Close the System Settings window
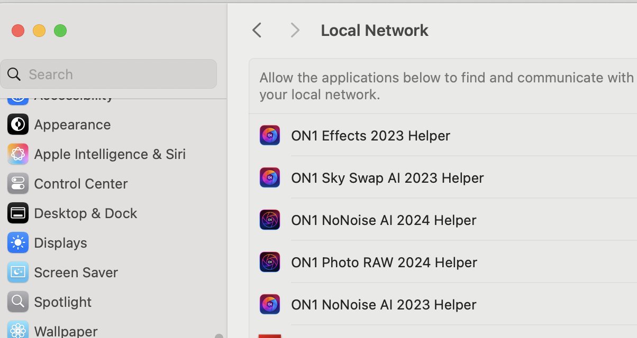Image resolution: width=637 pixels, height=338 pixels. (x=18, y=31)
